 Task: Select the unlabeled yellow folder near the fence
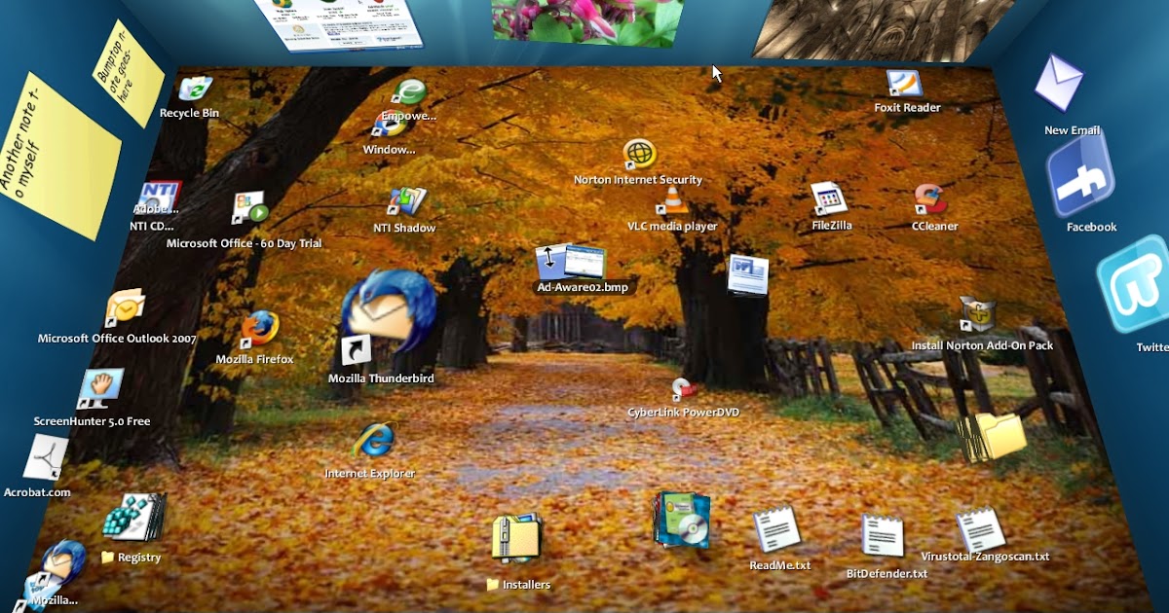991,437
